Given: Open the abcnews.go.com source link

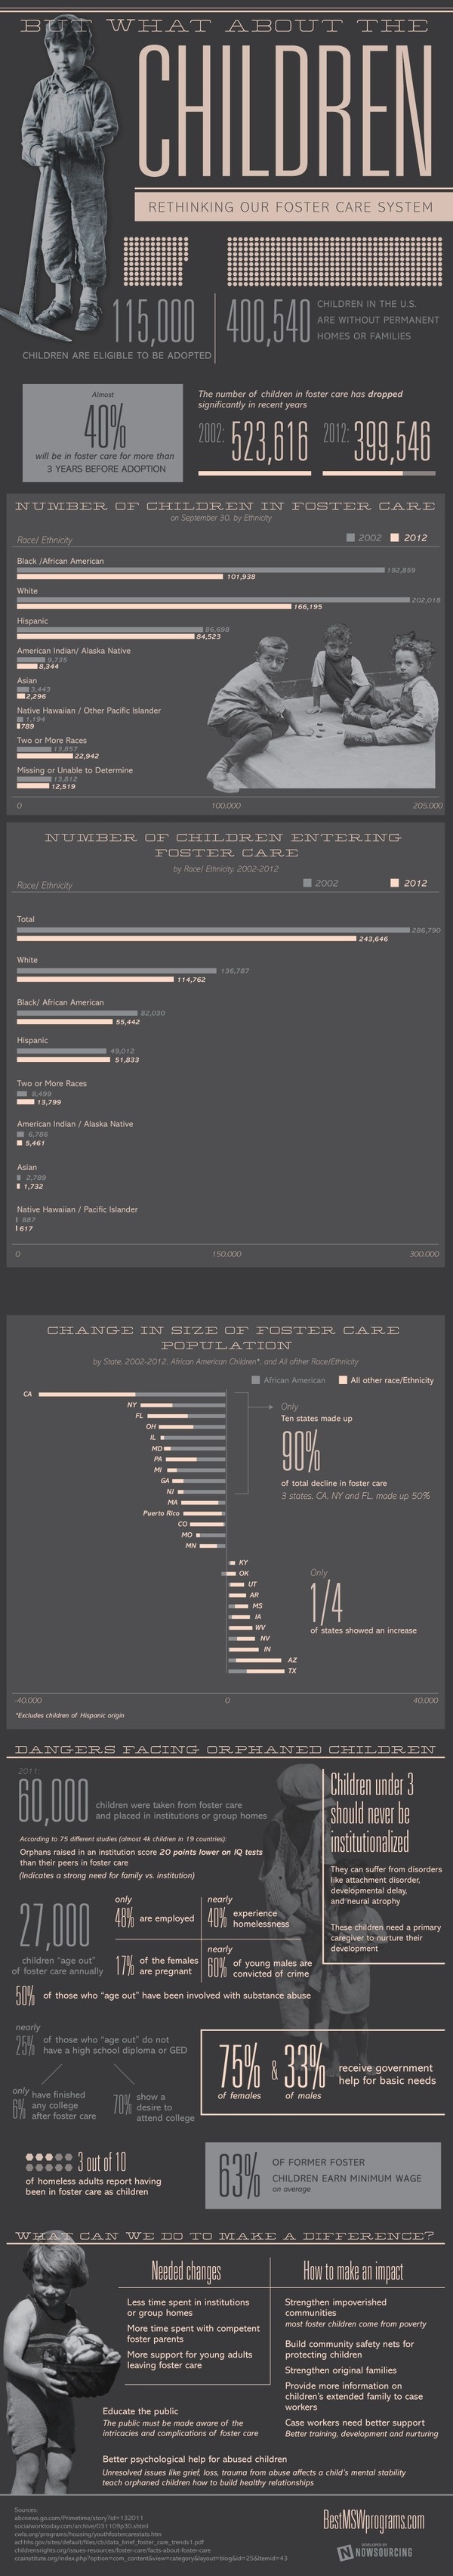Looking at the screenshot, I should coord(55,2517).
